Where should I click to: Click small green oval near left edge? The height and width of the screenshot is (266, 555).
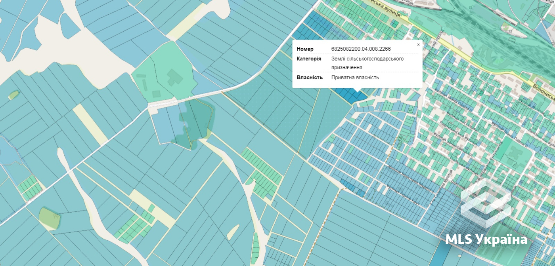click(13, 95)
